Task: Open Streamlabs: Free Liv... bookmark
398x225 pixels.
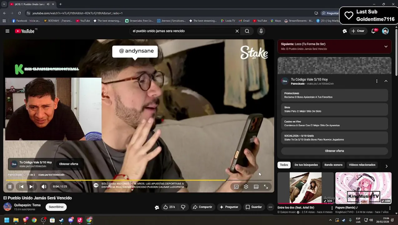Action: (139, 21)
